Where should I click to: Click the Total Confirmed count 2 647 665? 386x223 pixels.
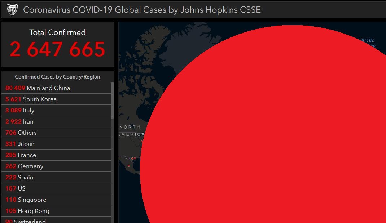[57, 49]
